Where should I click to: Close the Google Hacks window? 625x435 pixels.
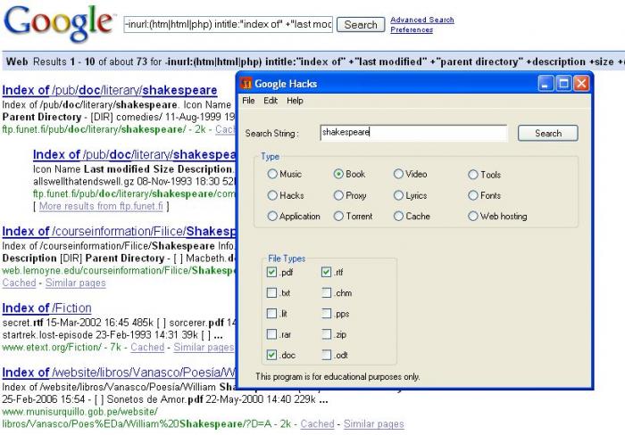tap(581, 84)
